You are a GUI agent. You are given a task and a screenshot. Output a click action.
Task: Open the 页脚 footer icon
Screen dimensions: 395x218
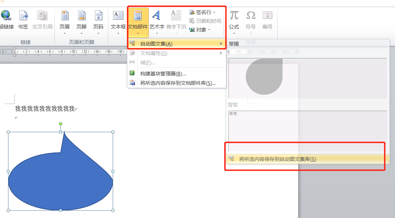pyautogui.click(x=81, y=15)
